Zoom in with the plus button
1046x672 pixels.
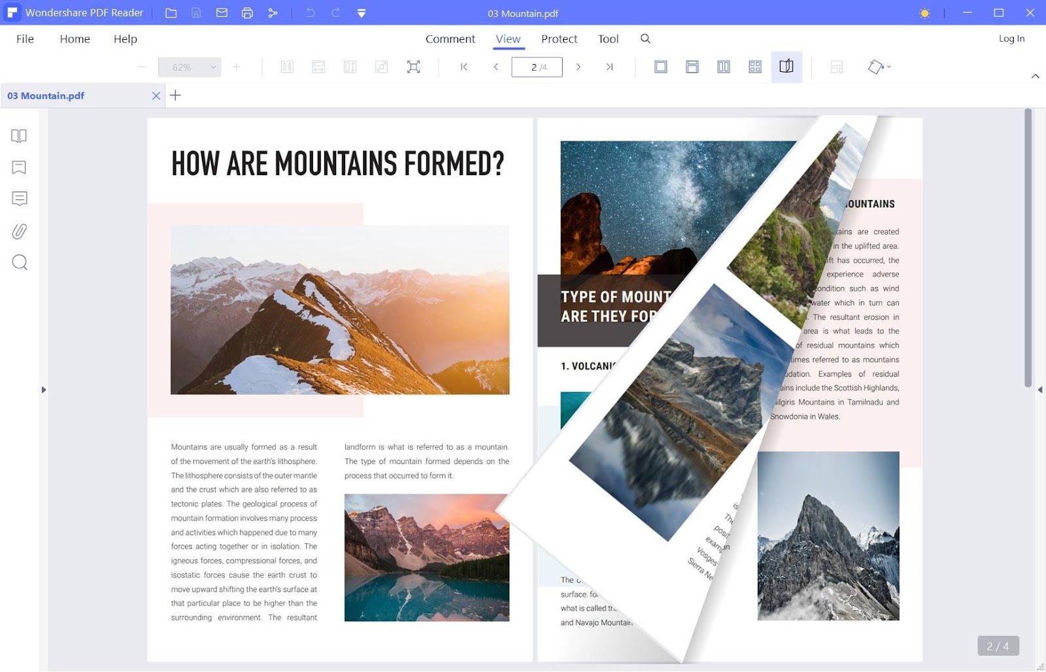click(x=236, y=67)
